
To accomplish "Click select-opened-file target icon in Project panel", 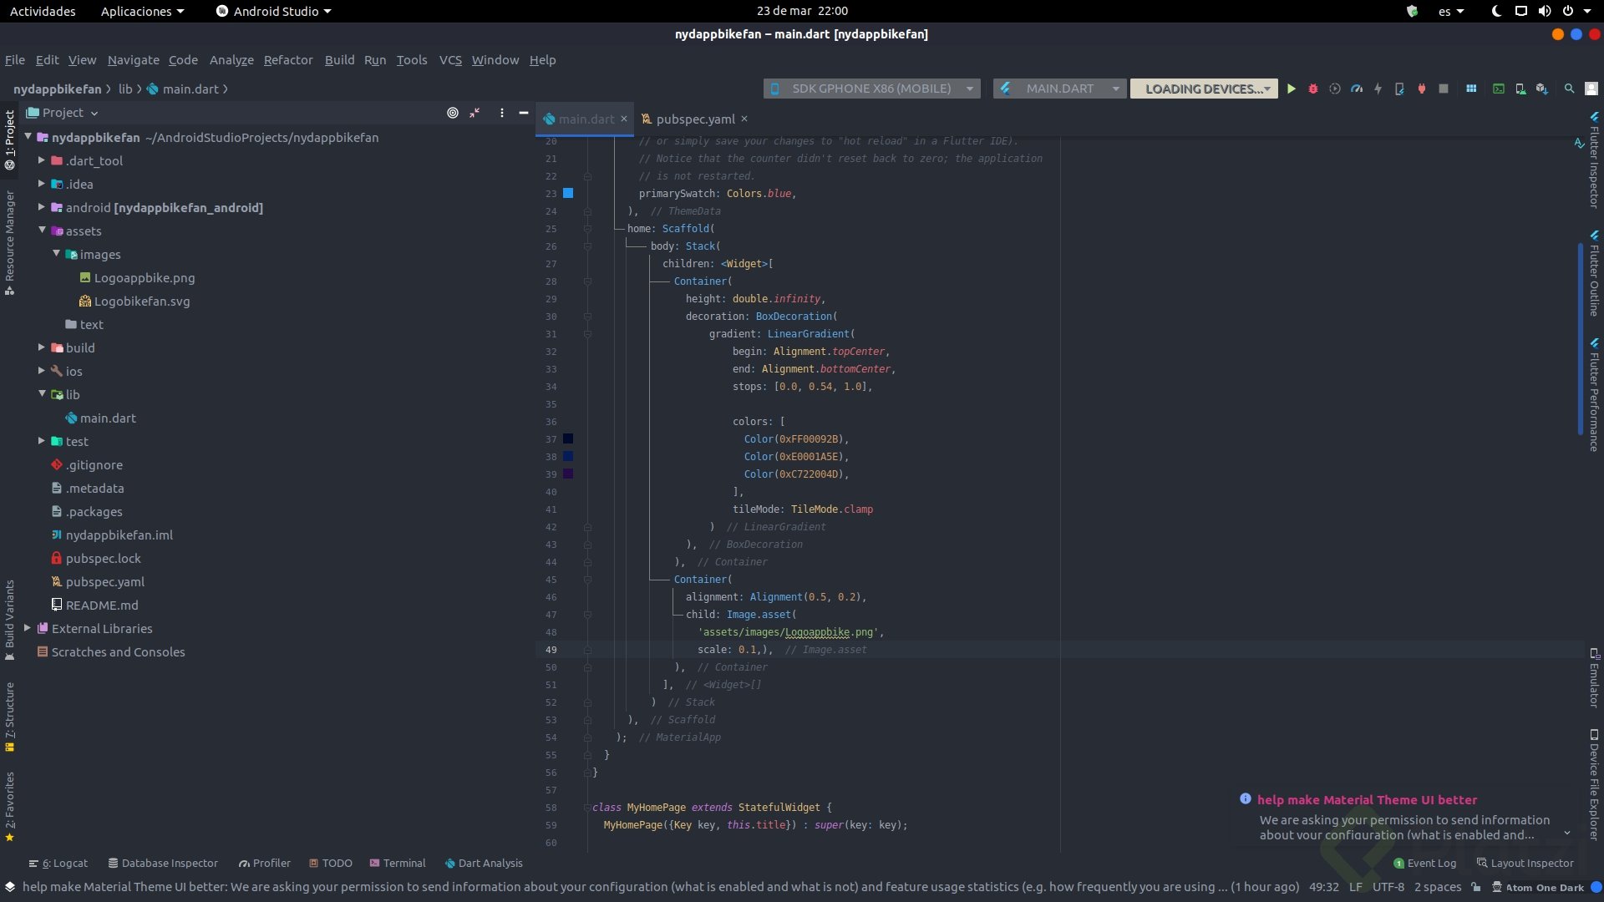I will 452,113.
